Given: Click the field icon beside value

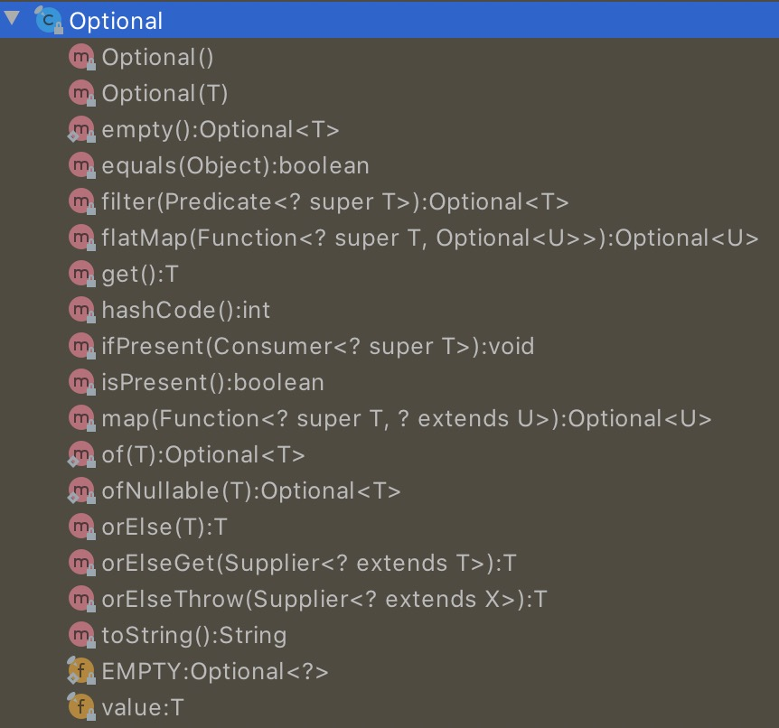Looking at the screenshot, I should [82, 706].
